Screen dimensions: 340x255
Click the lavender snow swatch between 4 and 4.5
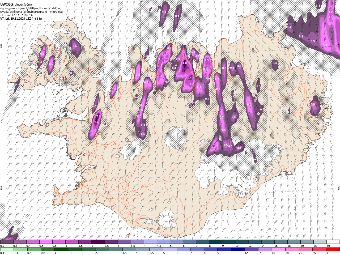point(150,242)
